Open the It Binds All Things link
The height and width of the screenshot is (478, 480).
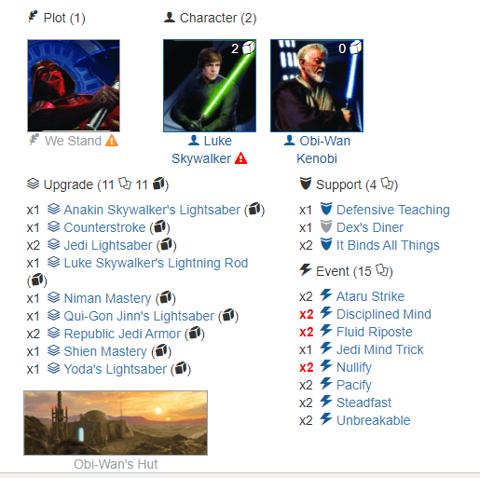388,245
